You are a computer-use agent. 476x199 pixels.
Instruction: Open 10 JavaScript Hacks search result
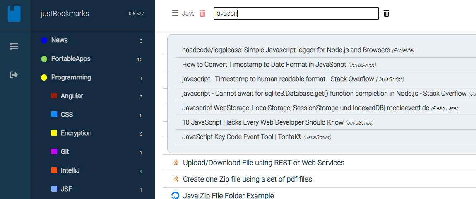click(262, 122)
